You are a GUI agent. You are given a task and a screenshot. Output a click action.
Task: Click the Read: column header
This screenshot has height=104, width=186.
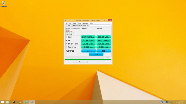(84, 29)
